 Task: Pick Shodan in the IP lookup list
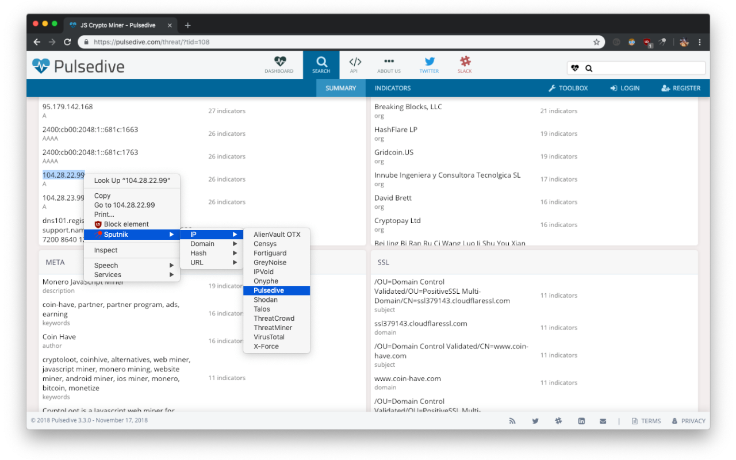coord(277,300)
